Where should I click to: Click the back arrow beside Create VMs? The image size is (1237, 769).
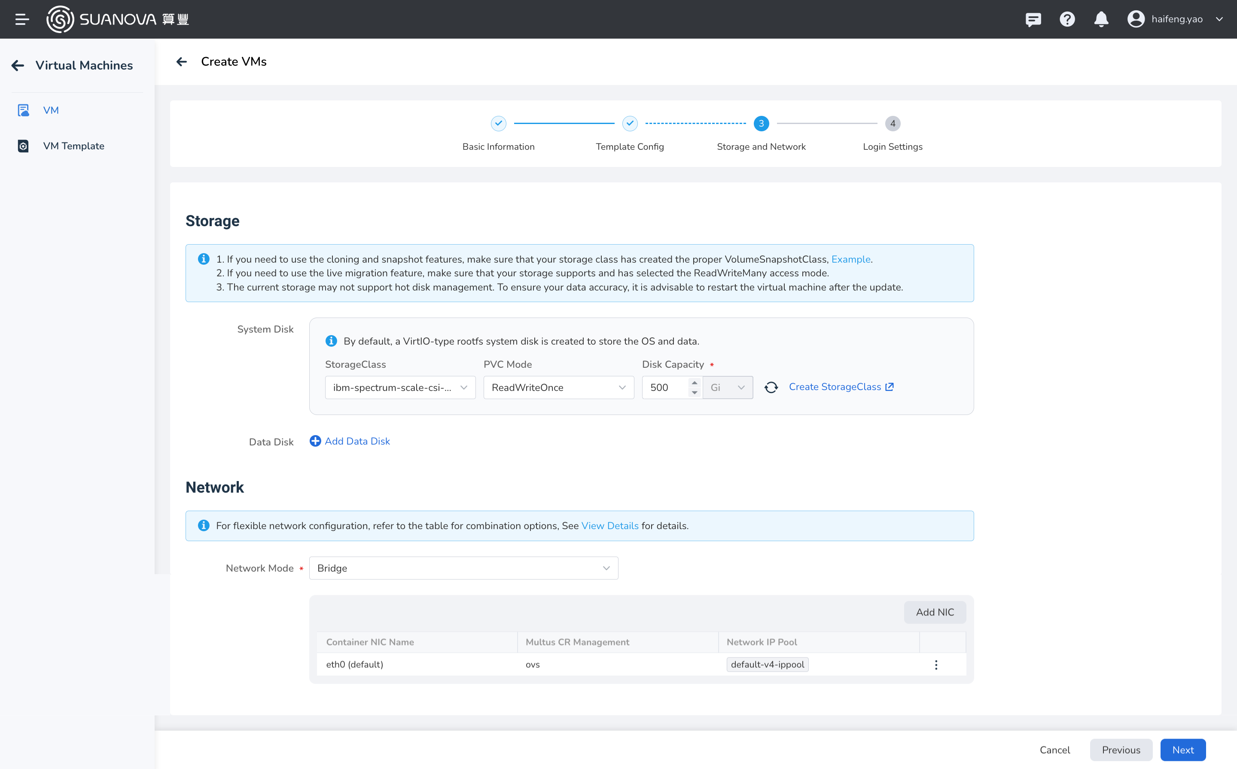[x=182, y=61]
